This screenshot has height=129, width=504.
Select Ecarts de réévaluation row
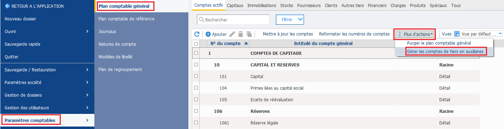272,99
